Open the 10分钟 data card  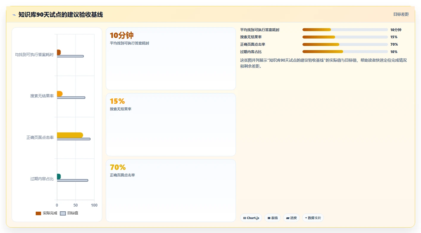(x=171, y=59)
